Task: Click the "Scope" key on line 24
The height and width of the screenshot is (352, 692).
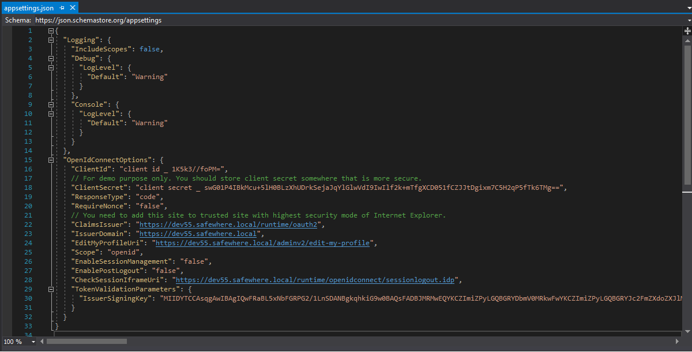Action: [85, 252]
